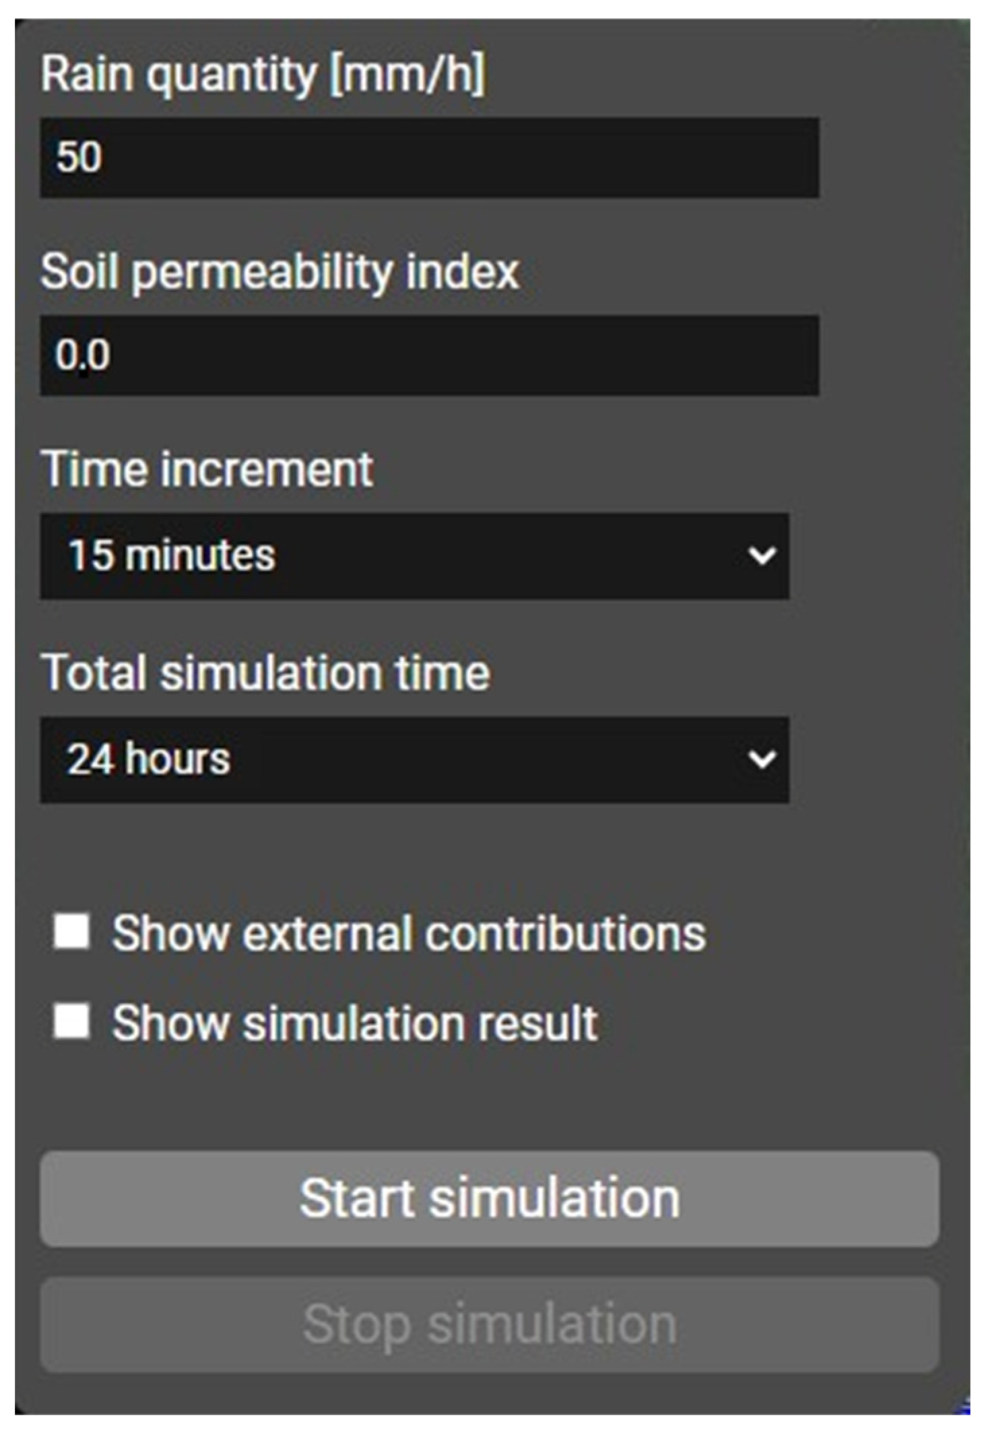Click the Soil permeability index label
The image size is (982, 1434).
[x=280, y=273]
